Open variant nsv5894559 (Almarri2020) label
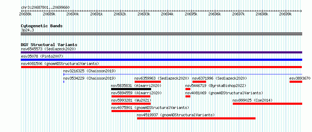 point(136,93)
